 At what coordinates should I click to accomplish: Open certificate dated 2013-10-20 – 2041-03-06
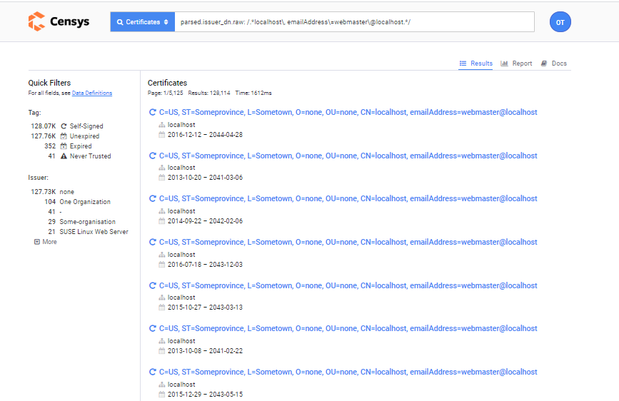pyautogui.click(x=348, y=156)
